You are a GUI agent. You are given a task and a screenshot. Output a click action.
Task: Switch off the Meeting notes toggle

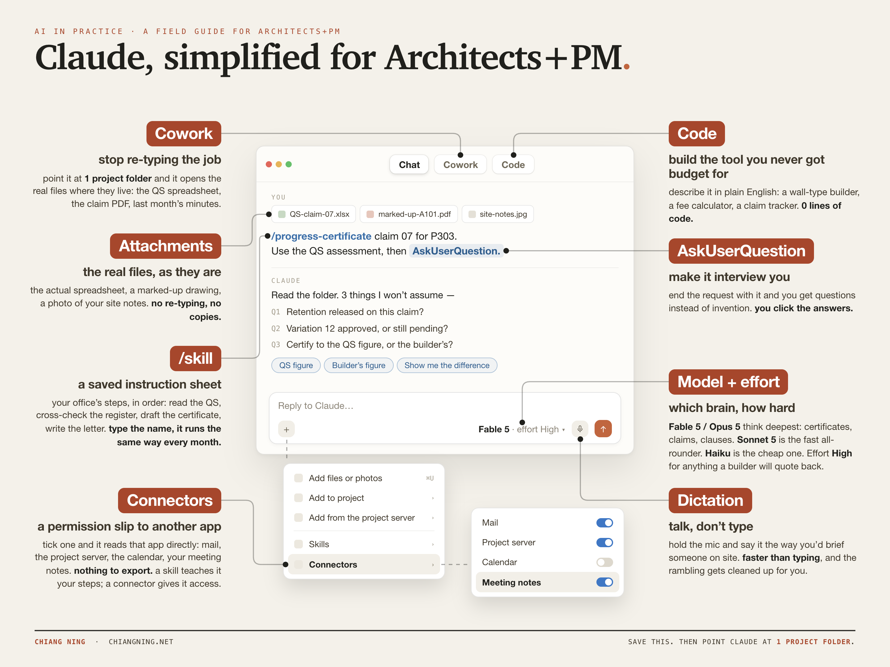point(604,582)
